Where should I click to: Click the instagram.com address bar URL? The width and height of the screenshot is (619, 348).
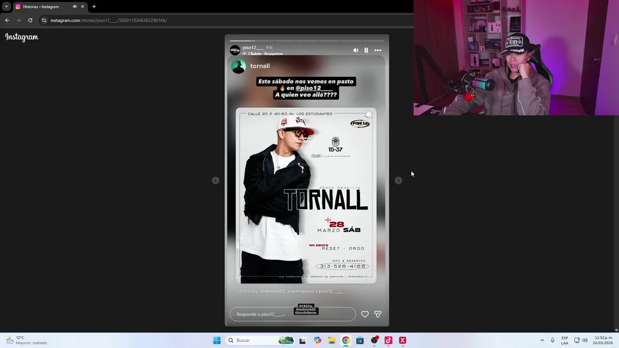[x=109, y=20]
